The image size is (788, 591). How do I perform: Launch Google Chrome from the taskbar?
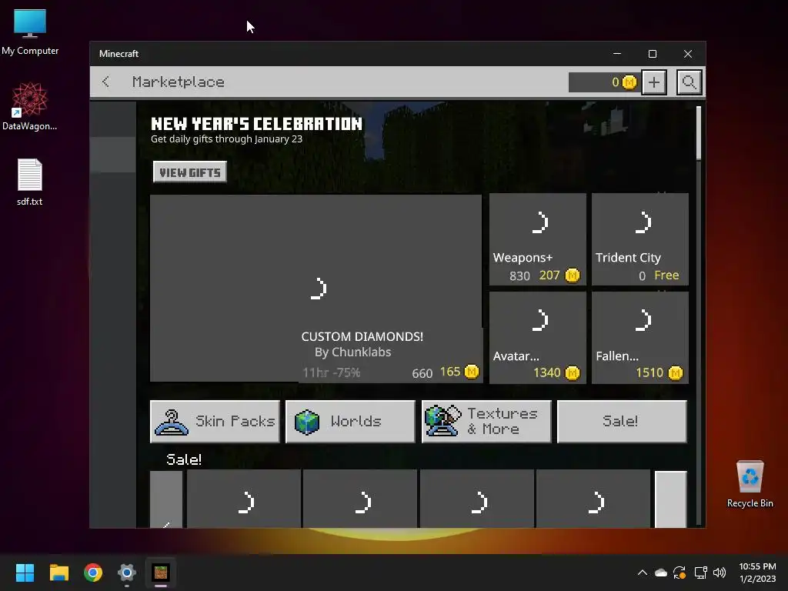pos(93,573)
